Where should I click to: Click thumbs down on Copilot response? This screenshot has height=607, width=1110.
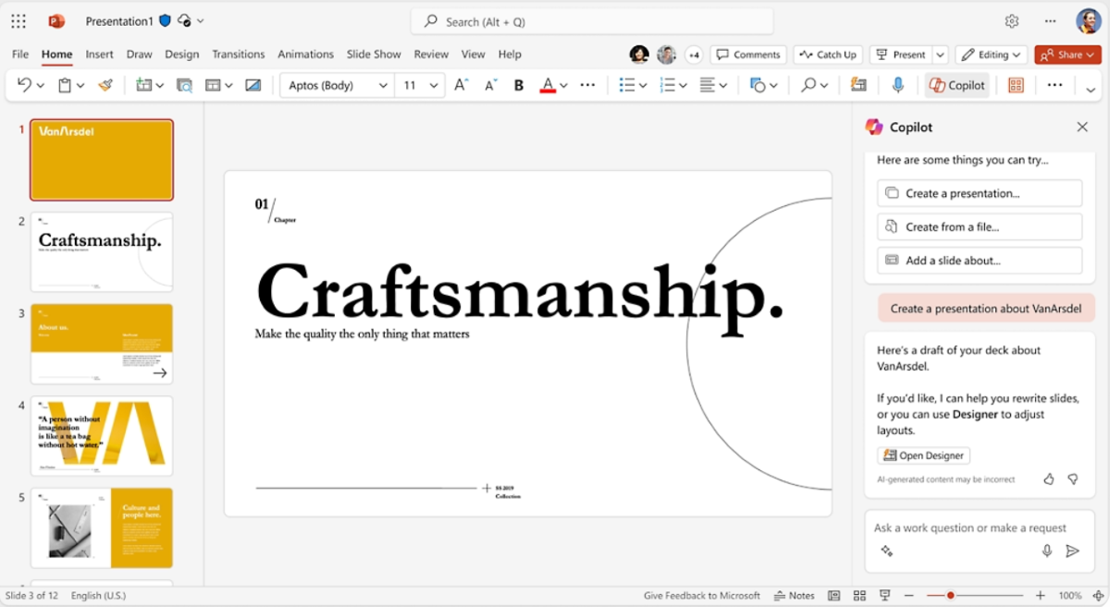pos(1073,479)
